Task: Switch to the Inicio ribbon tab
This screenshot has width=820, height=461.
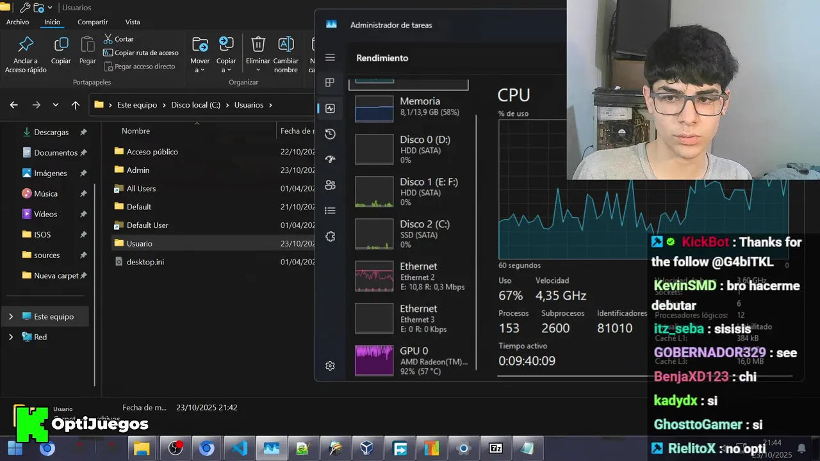Action: [52, 22]
